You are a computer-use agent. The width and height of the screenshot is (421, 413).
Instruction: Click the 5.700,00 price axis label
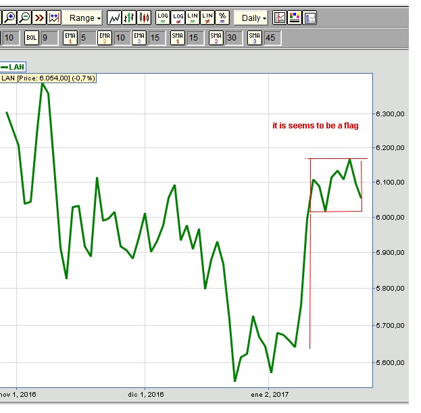pos(390,325)
